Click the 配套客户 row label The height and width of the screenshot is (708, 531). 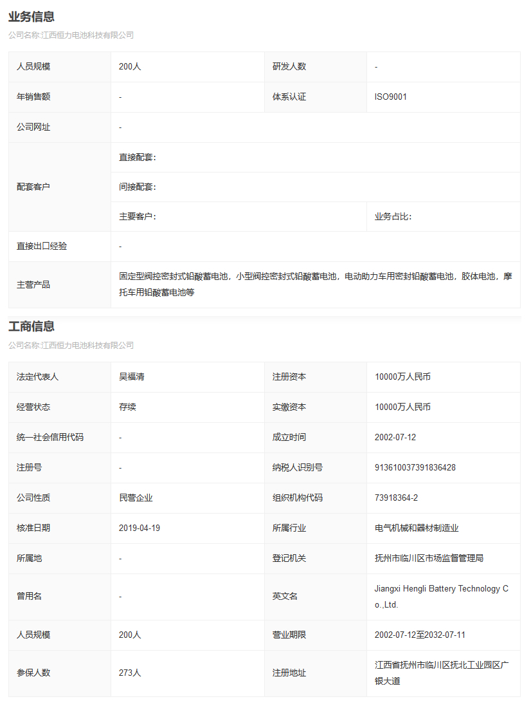33,187
